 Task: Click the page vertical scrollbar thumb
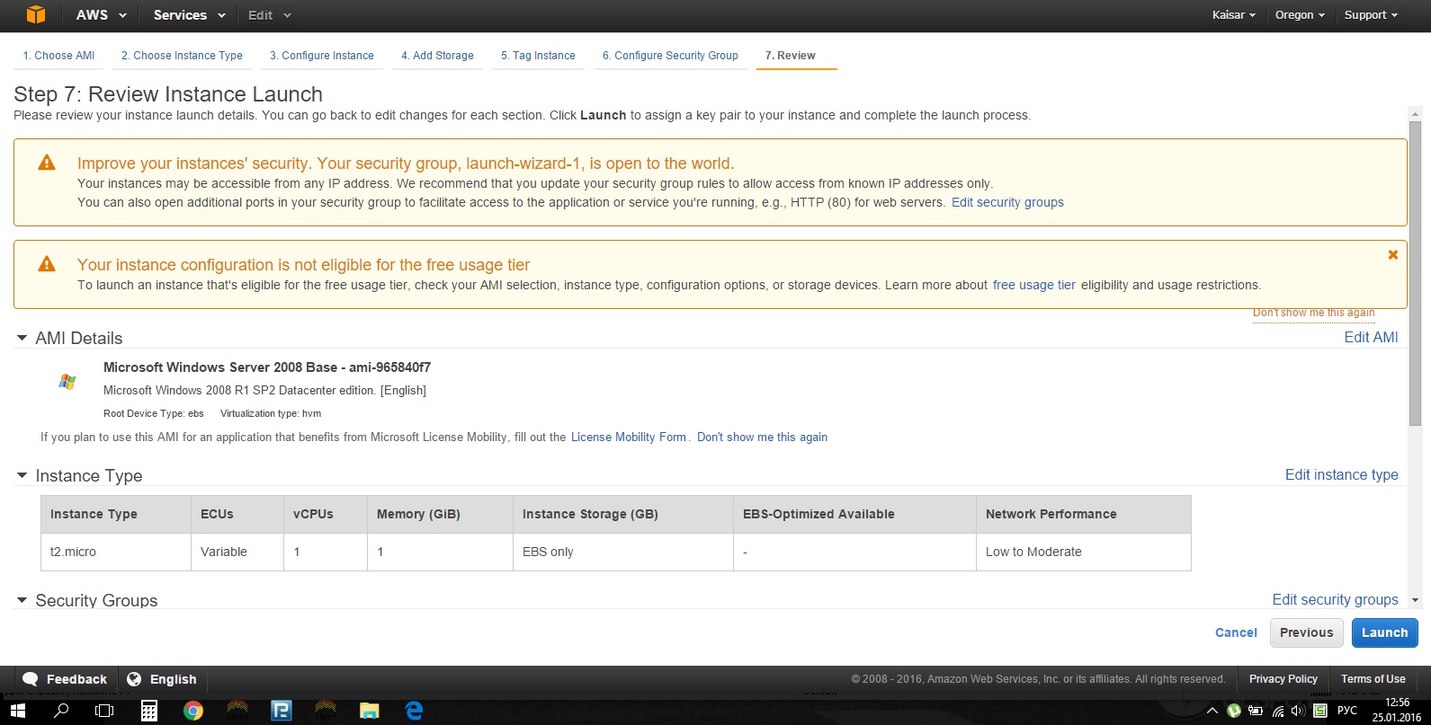coord(1415,272)
